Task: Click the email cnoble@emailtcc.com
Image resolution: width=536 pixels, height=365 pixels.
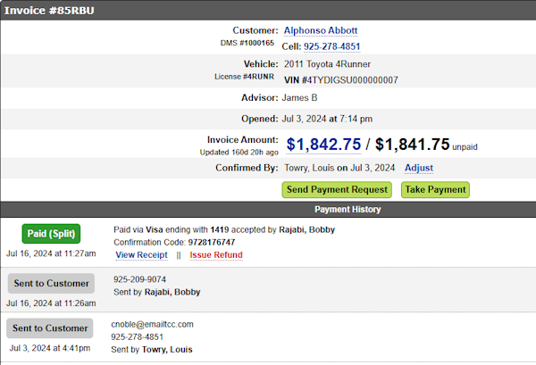Action: [152, 324]
